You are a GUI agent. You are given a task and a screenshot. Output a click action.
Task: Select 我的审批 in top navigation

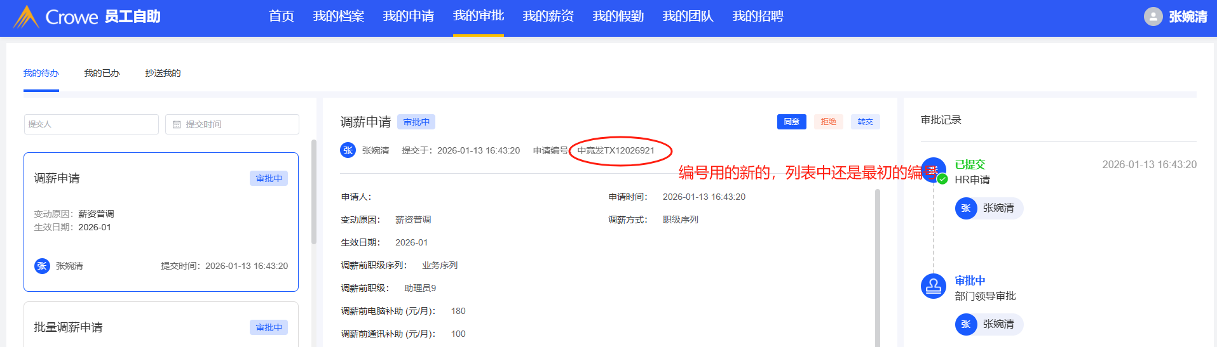(479, 16)
